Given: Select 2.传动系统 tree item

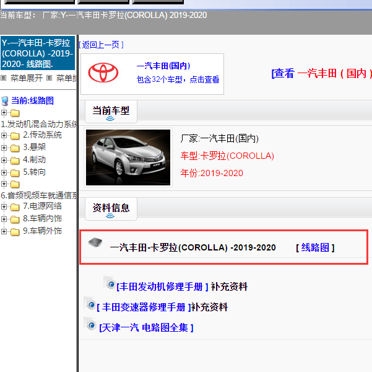Looking at the screenshot, I should pos(42,135).
